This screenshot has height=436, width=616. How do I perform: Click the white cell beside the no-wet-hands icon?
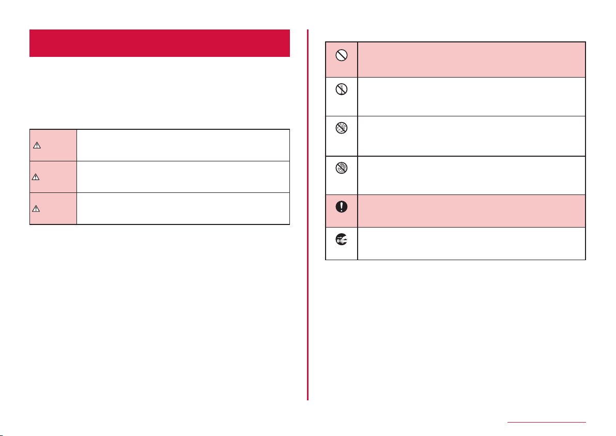pos(471,175)
